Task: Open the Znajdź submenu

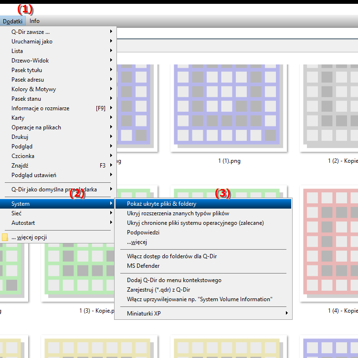Action: (x=58, y=166)
